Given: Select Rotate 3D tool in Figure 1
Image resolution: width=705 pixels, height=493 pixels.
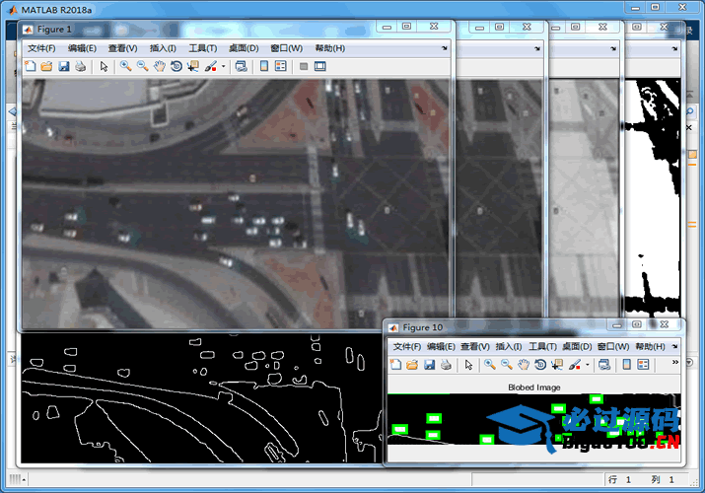Looking at the screenshot, I should (176, 66).
